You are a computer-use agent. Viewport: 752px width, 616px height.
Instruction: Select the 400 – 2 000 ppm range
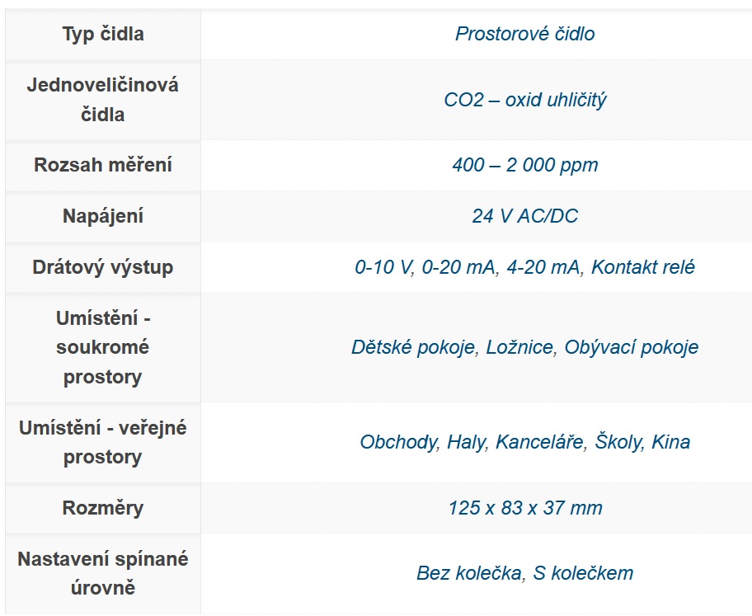pos(524,165)
